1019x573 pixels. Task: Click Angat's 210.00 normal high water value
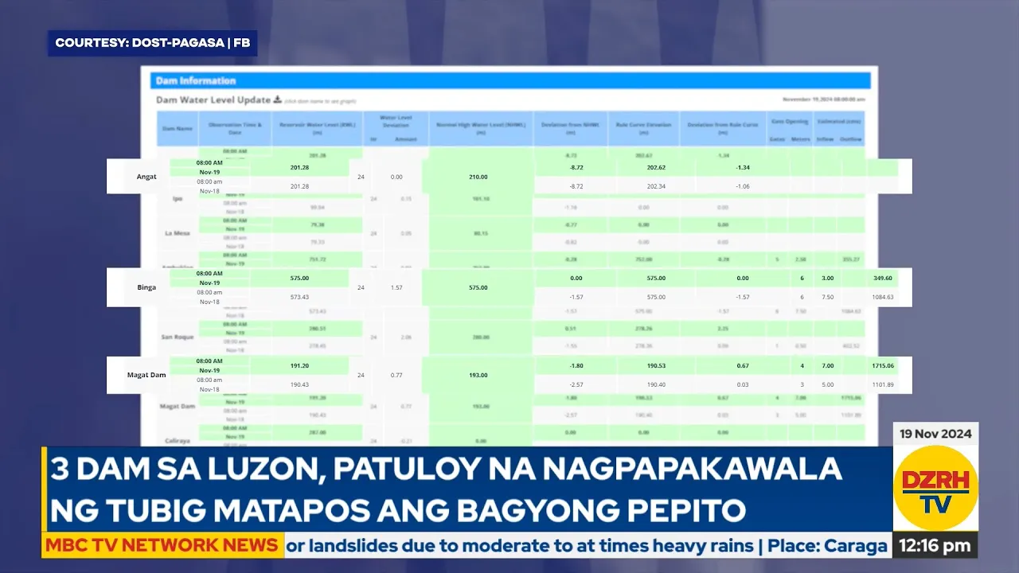pos(478,177)
